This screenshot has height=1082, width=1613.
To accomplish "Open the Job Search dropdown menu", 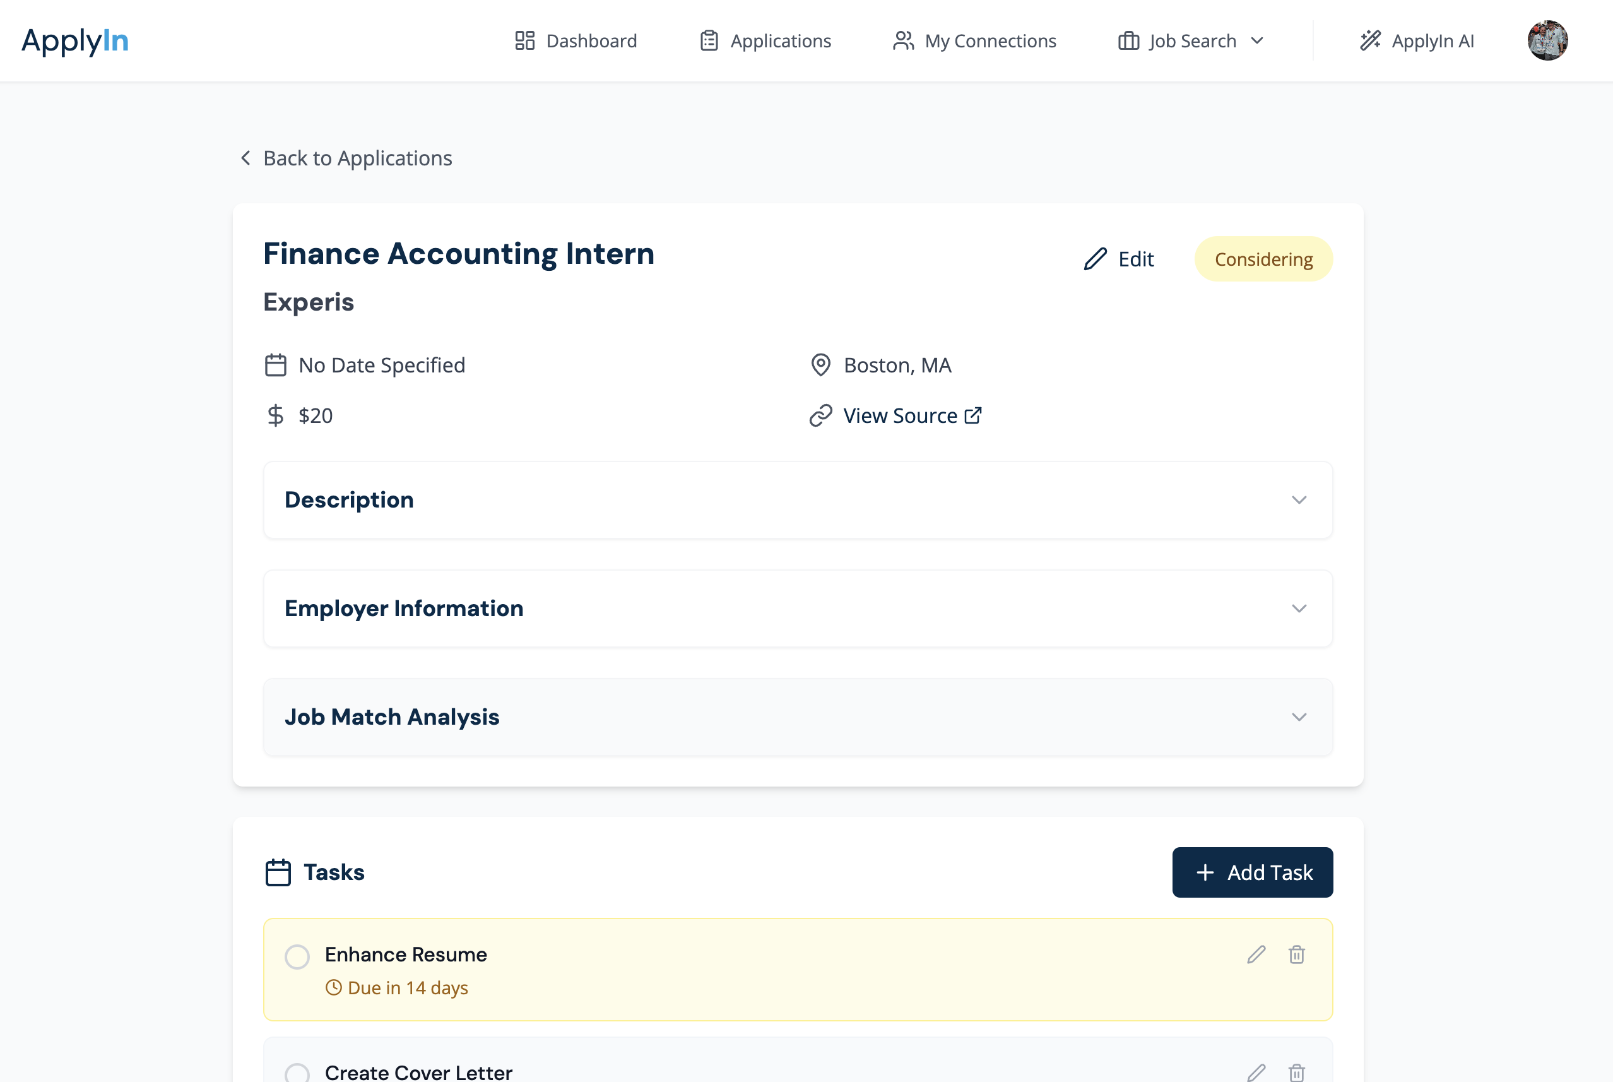I will (1191, 40).
